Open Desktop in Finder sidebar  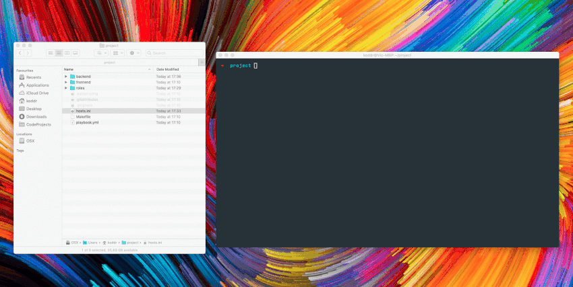point(30,109)
